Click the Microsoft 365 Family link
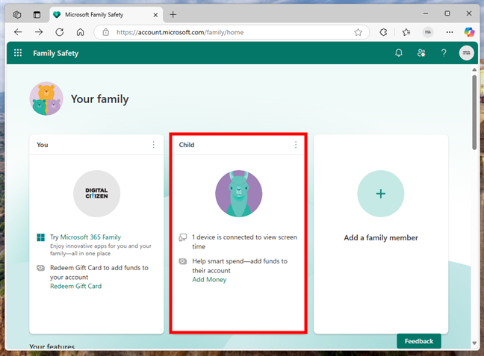This screenshot has height=356, width=484. pos(90,237)
